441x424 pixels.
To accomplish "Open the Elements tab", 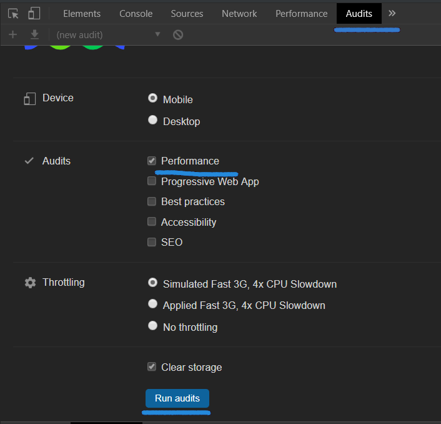I will [x=82, y=14].
